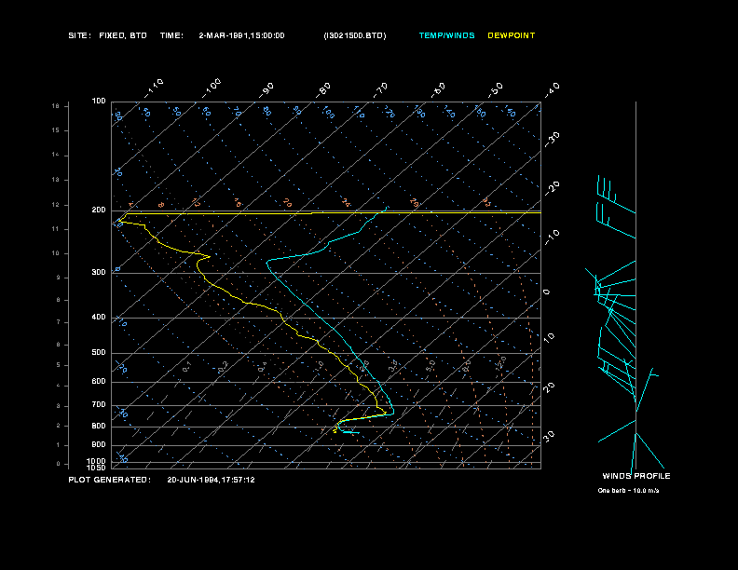Click the filename (I3021500.BTD) in header
Image resolution: width=738 pixels, height=570 pixels.
(x=354, y=35)
